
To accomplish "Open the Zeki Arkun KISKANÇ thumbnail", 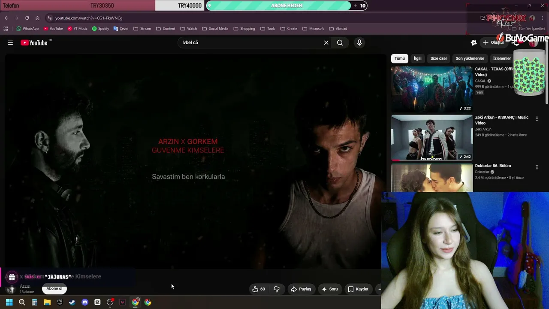I will 432,138.
